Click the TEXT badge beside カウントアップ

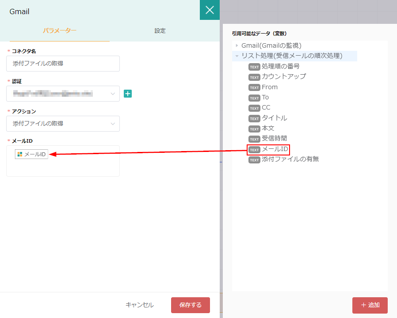[254, 77]
